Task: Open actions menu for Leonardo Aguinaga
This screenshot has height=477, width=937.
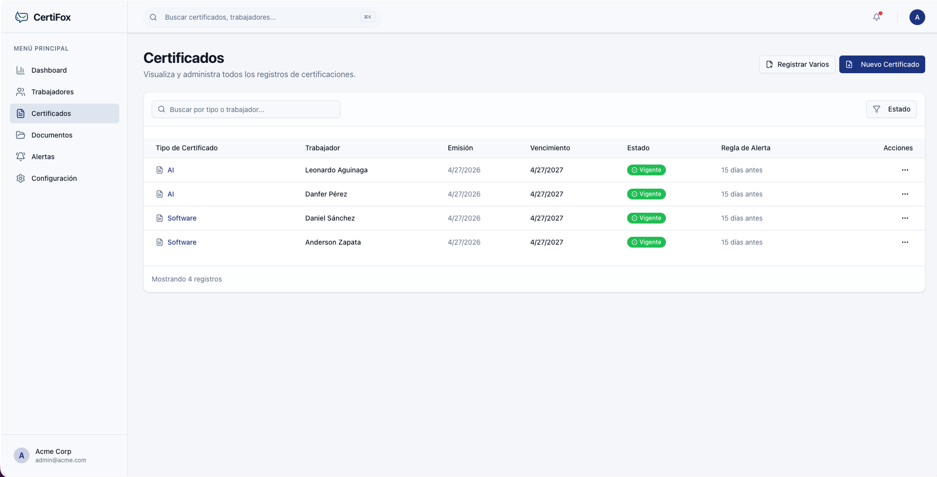Action: pos(905,170)
